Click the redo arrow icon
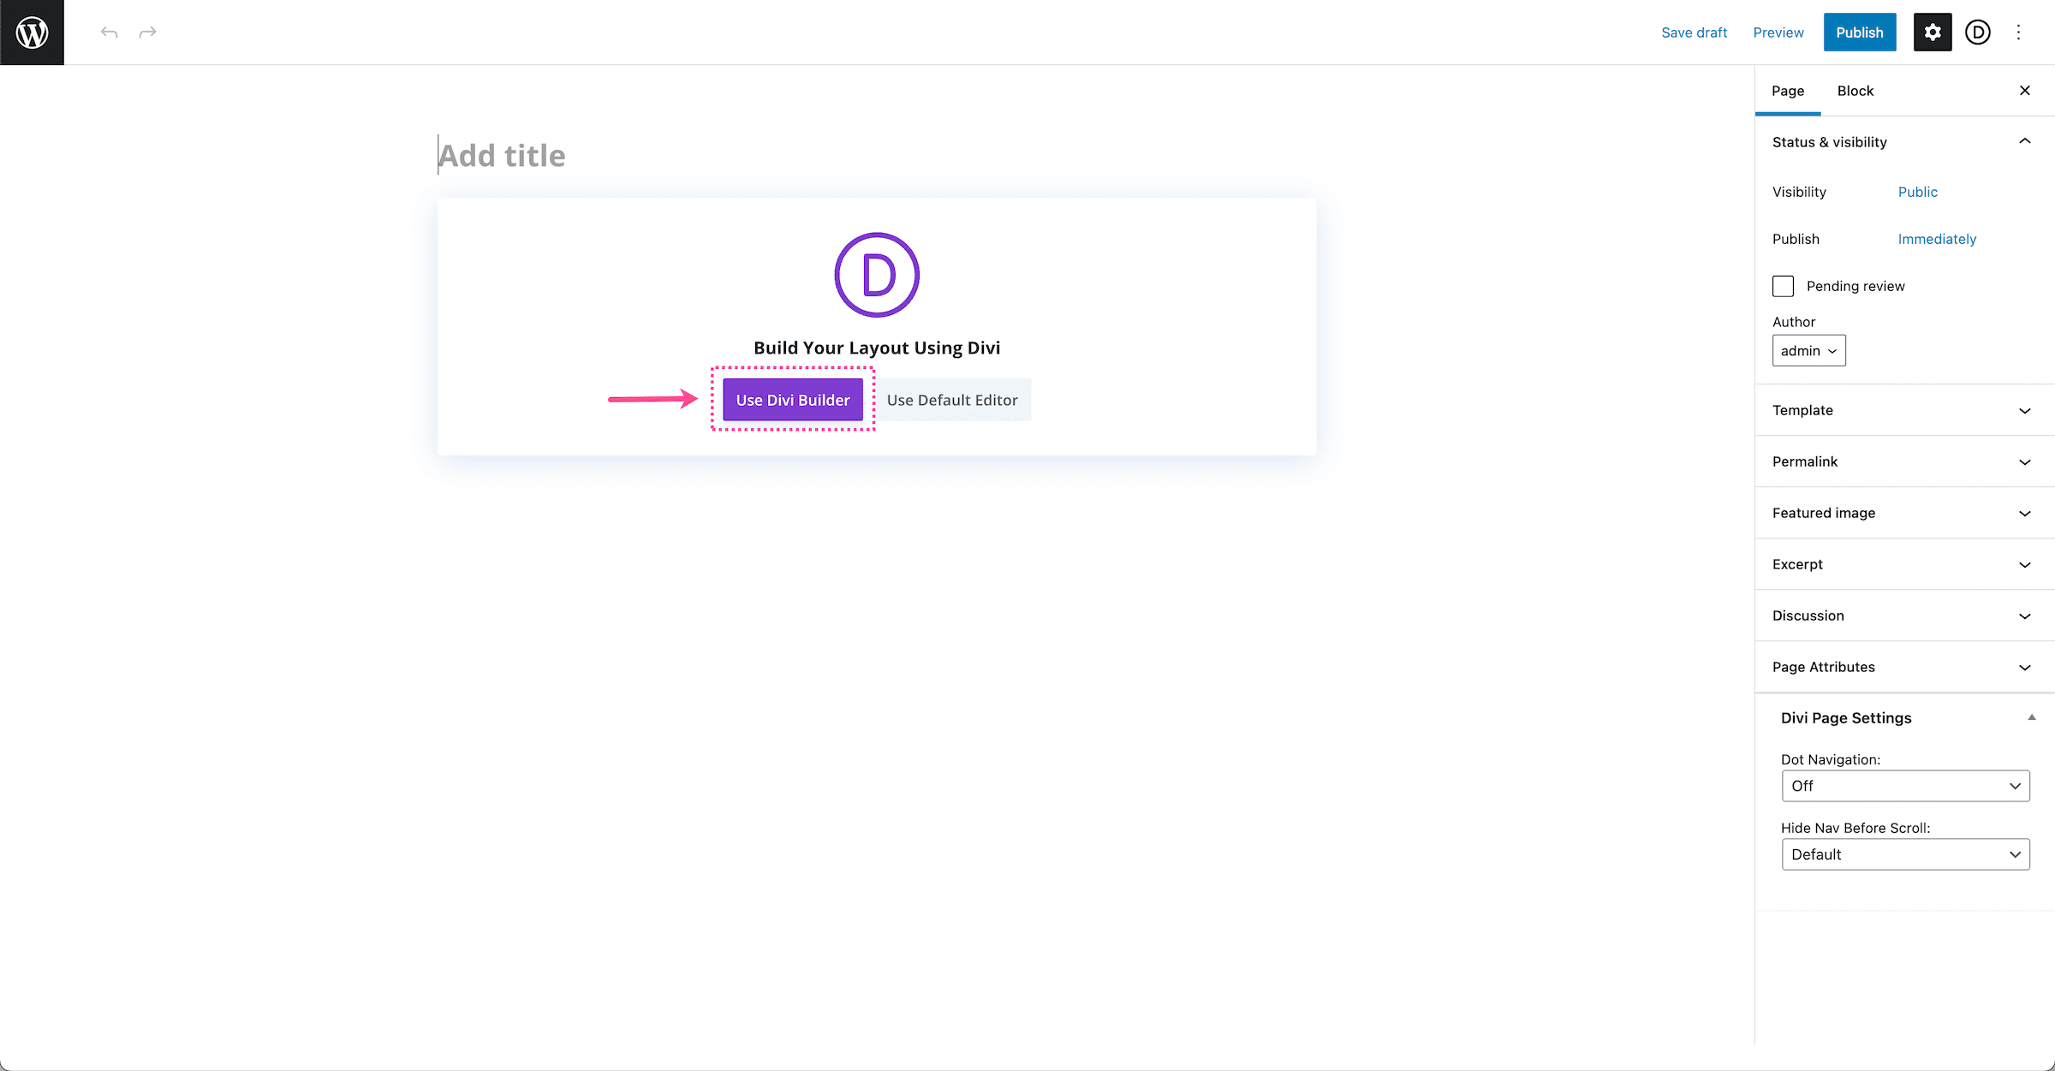Screen dimensions: 2055x1071 click(148, 32)
